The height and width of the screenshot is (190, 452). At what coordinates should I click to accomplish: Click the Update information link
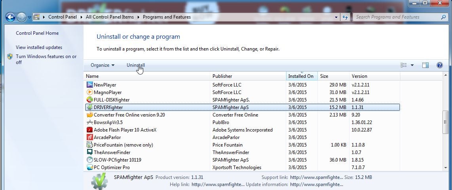317,184
